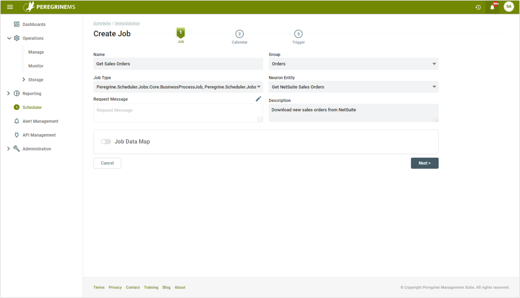Go to step 3 Trigger
This screenshot has width=520, height=298.
click(x=298, y=34)
